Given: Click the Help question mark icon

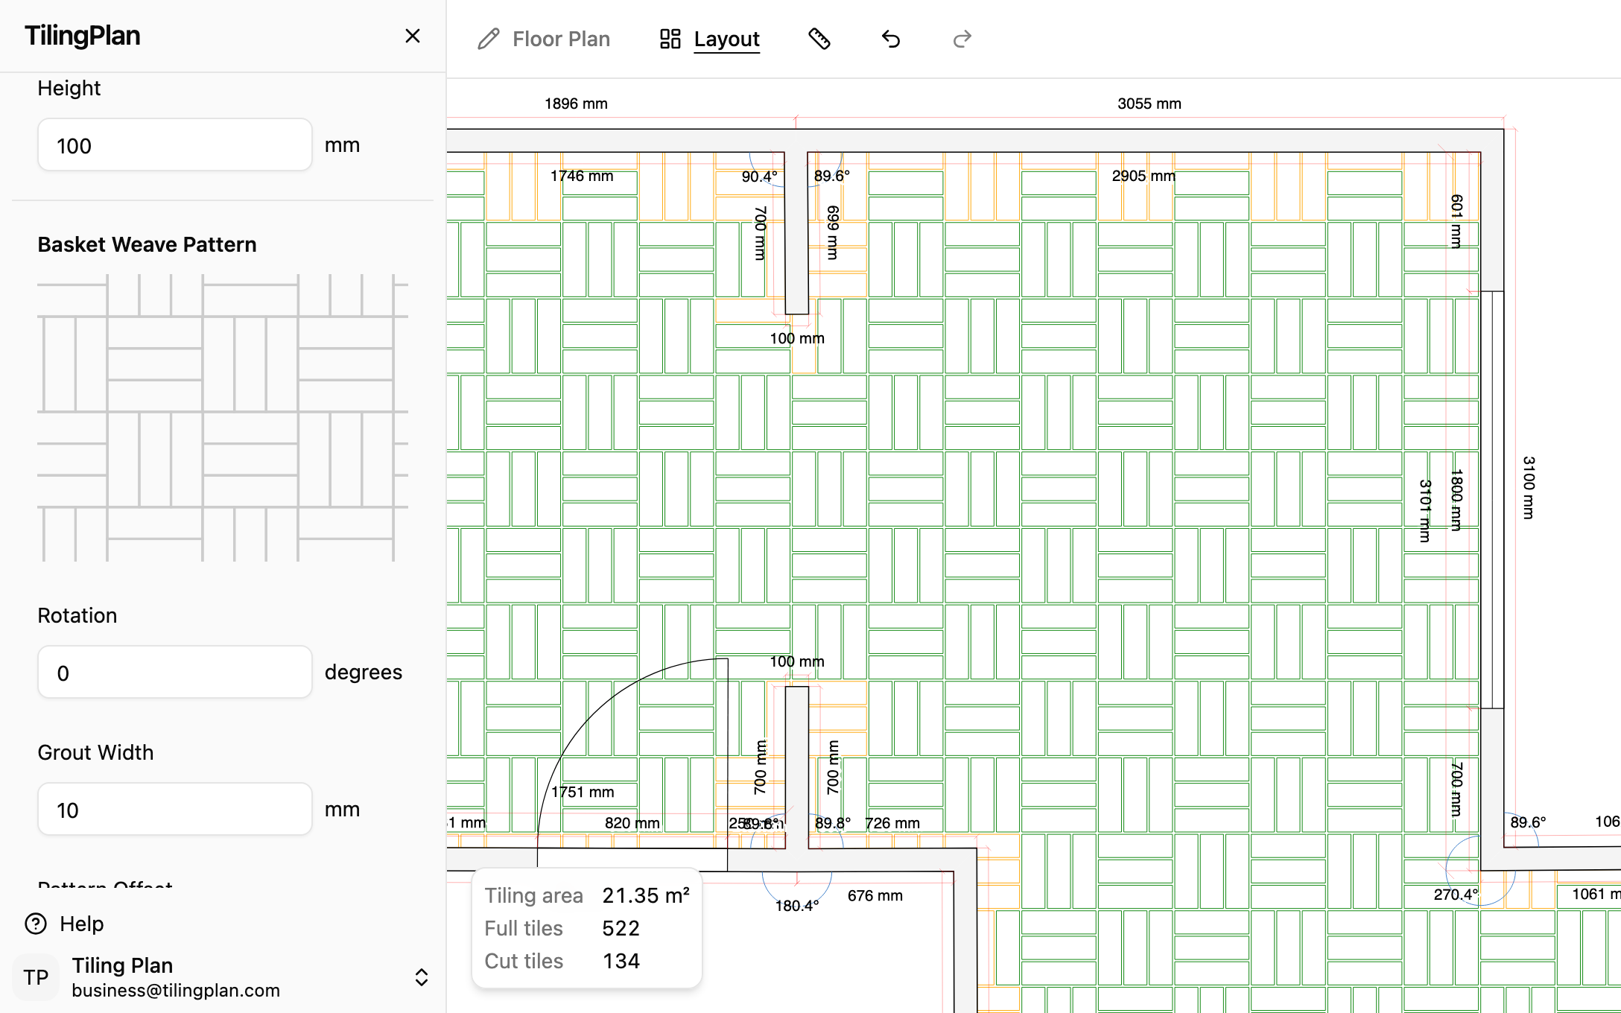Looking at the screenshot, I should click(x=36, y=924).
